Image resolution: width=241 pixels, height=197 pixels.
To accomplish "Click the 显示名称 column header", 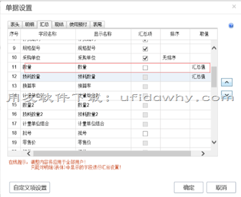I will [103, 34].
